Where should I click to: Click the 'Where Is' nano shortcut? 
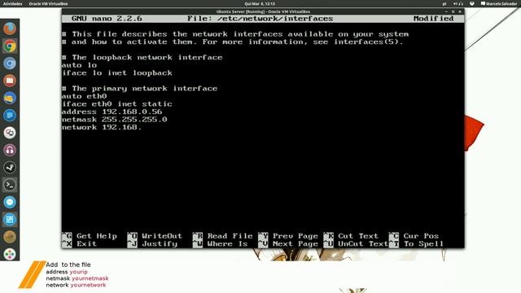[x=221, y=244]
